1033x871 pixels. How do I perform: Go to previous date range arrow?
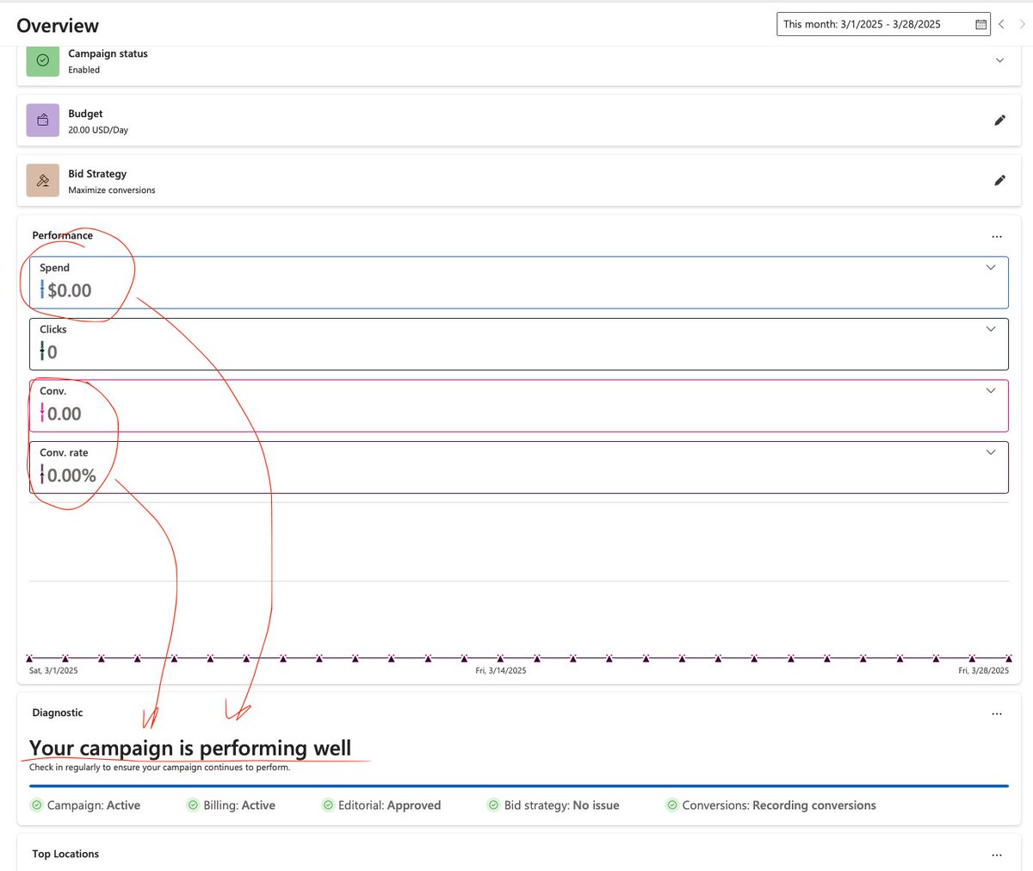click(x=1002, y=24)
